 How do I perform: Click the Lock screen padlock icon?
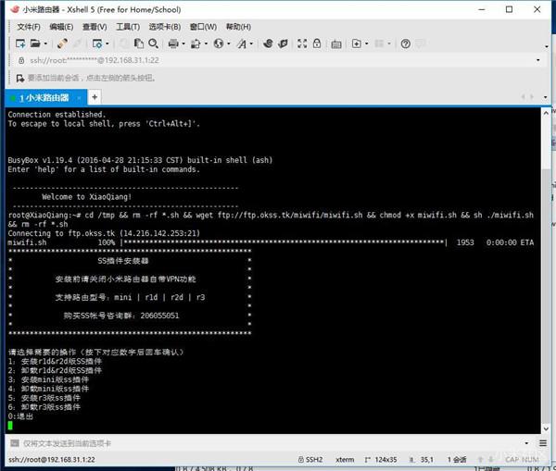317,43
